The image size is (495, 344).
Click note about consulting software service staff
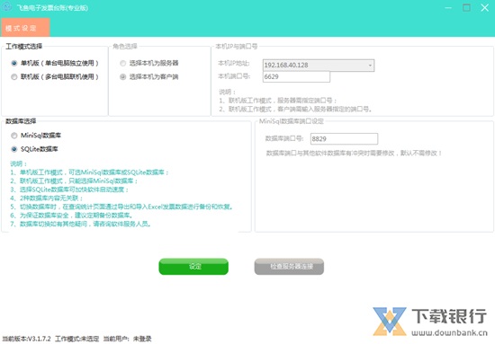(81, 224)
